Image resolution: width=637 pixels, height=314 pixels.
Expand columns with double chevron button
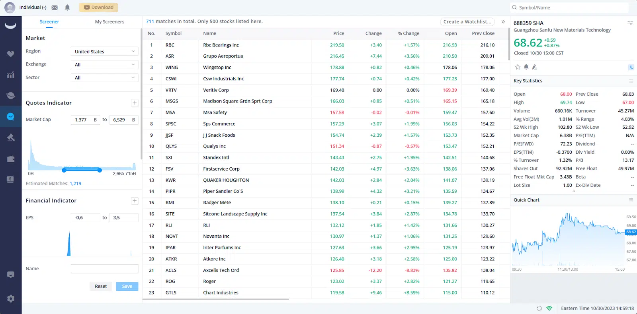click(503, 22)
